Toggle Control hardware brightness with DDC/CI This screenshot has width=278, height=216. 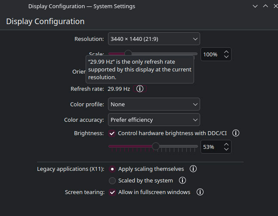[112, 133]
